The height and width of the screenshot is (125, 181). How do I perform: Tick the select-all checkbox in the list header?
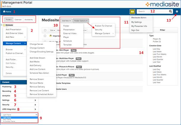45,30
